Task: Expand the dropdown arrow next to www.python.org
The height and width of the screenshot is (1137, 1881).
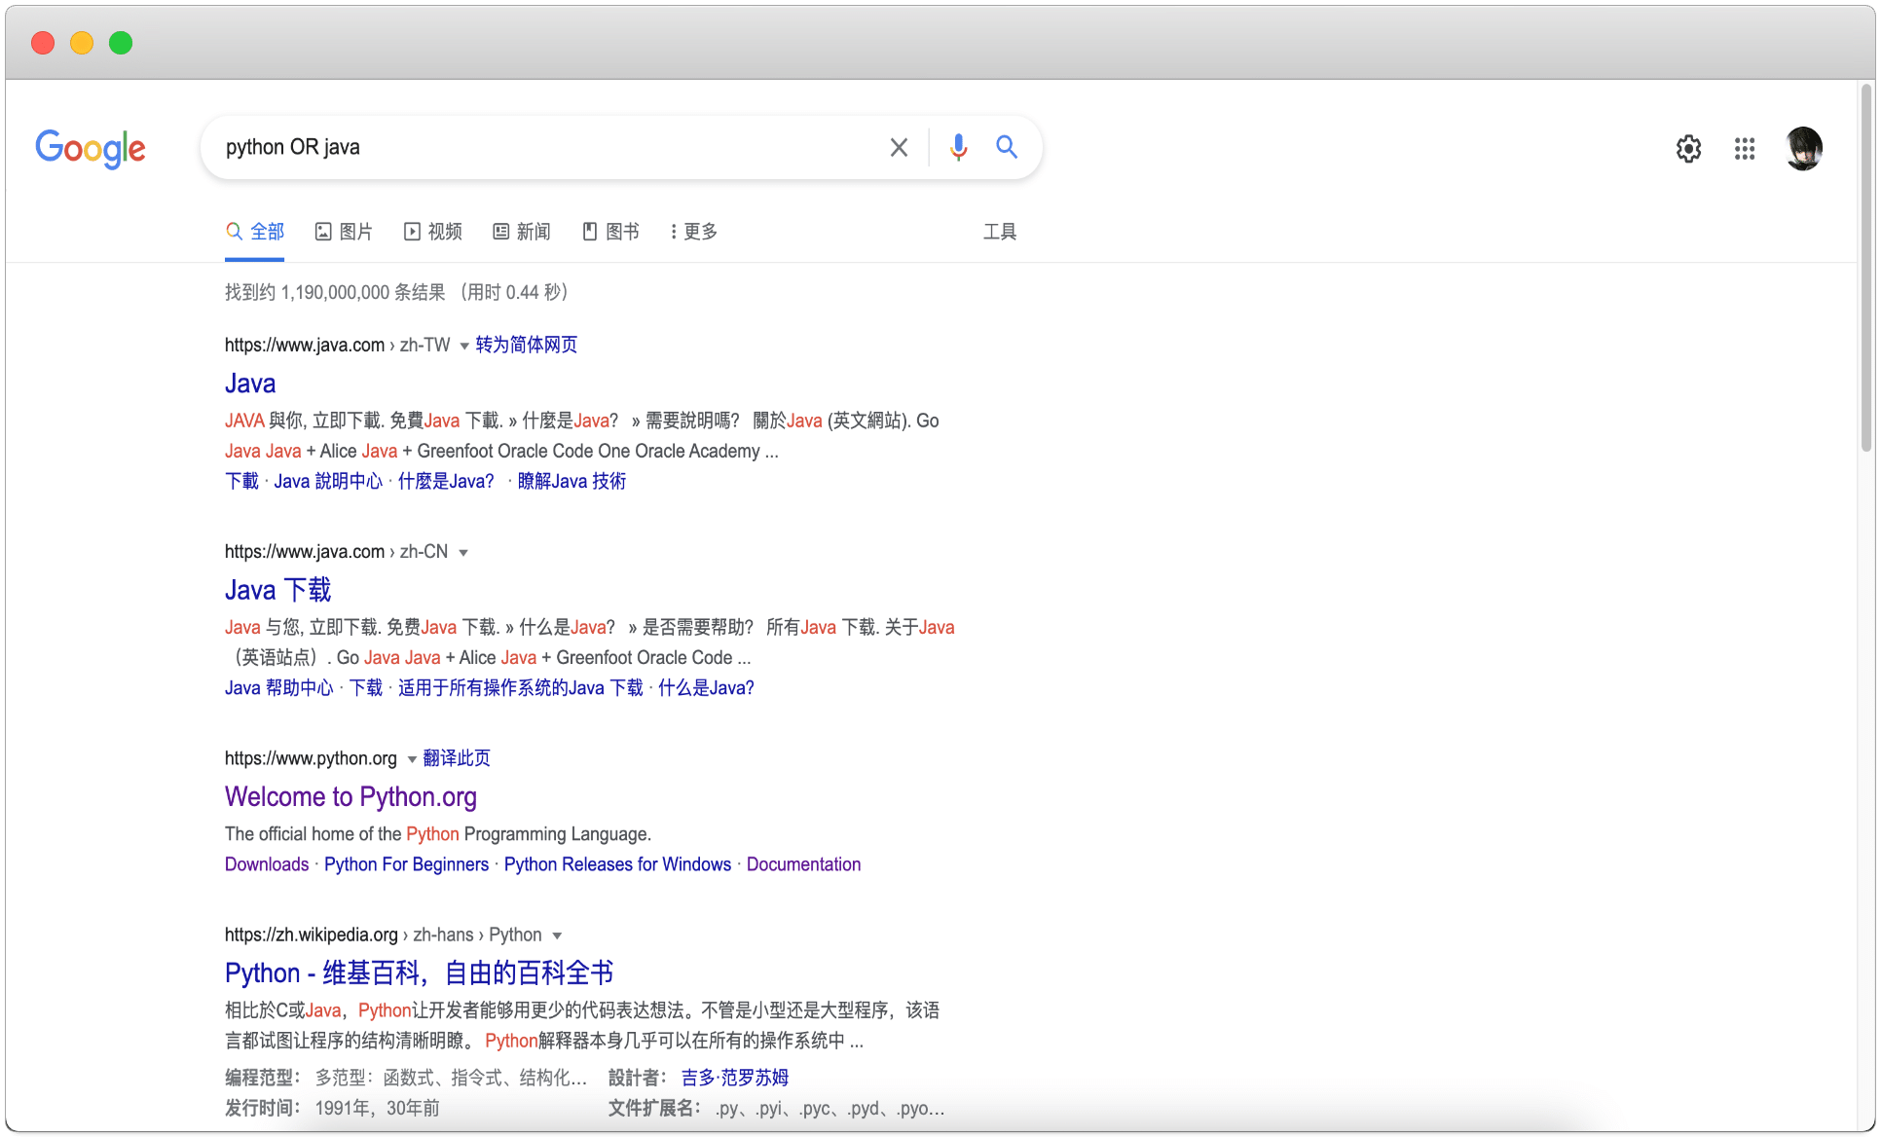Action: (412, 759)
